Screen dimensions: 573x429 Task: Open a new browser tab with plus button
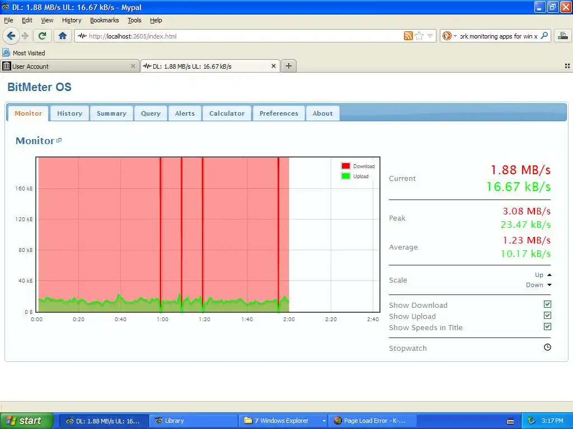pyautogui.click(x=289, y=66)
